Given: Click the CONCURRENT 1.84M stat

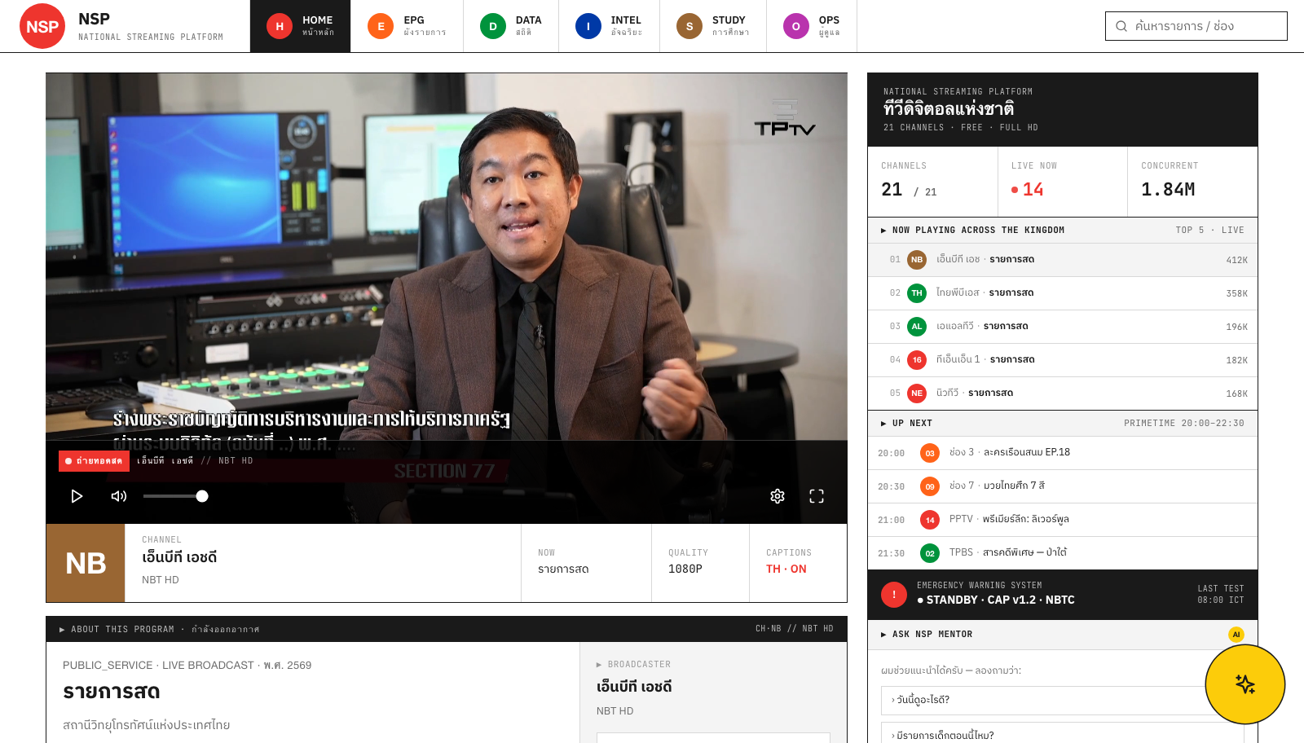Looking at the screenshot, I should tap(1192, 182).
